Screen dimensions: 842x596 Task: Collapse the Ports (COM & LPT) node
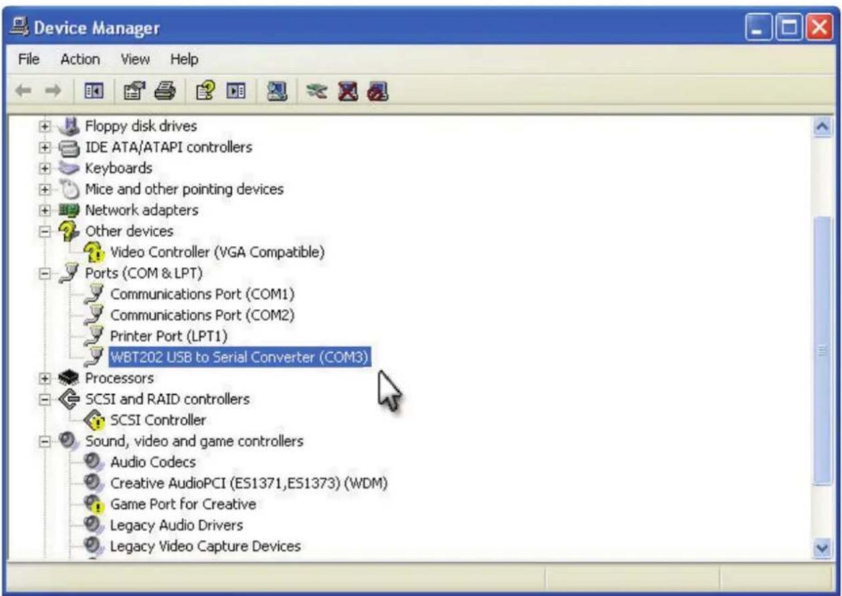pos(46,273)
